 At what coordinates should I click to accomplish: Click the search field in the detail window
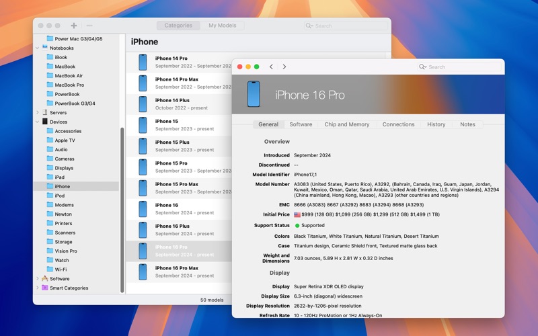459,67
